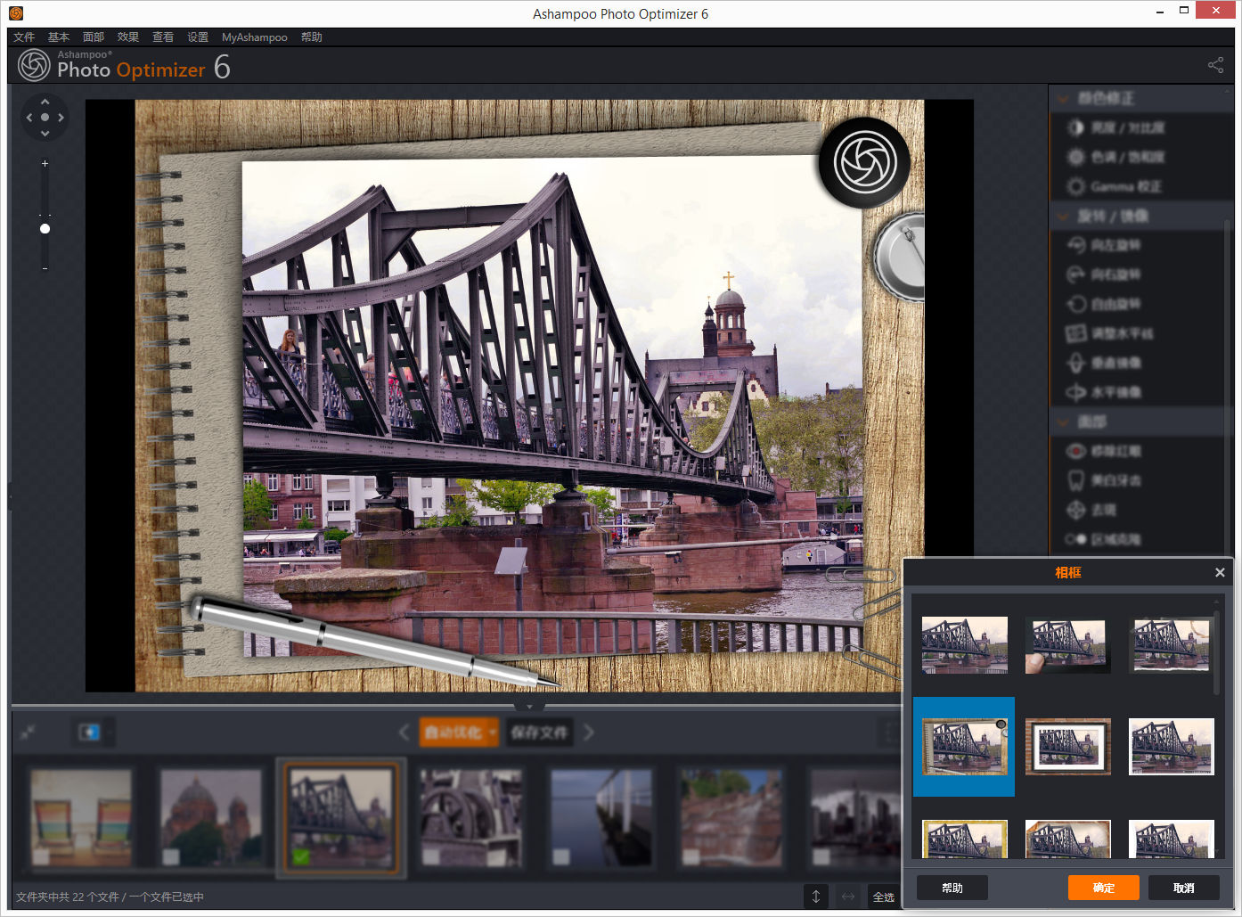
Task: Apply the 水平镜像 horizontal mirror
Action: coord(1103,392)
